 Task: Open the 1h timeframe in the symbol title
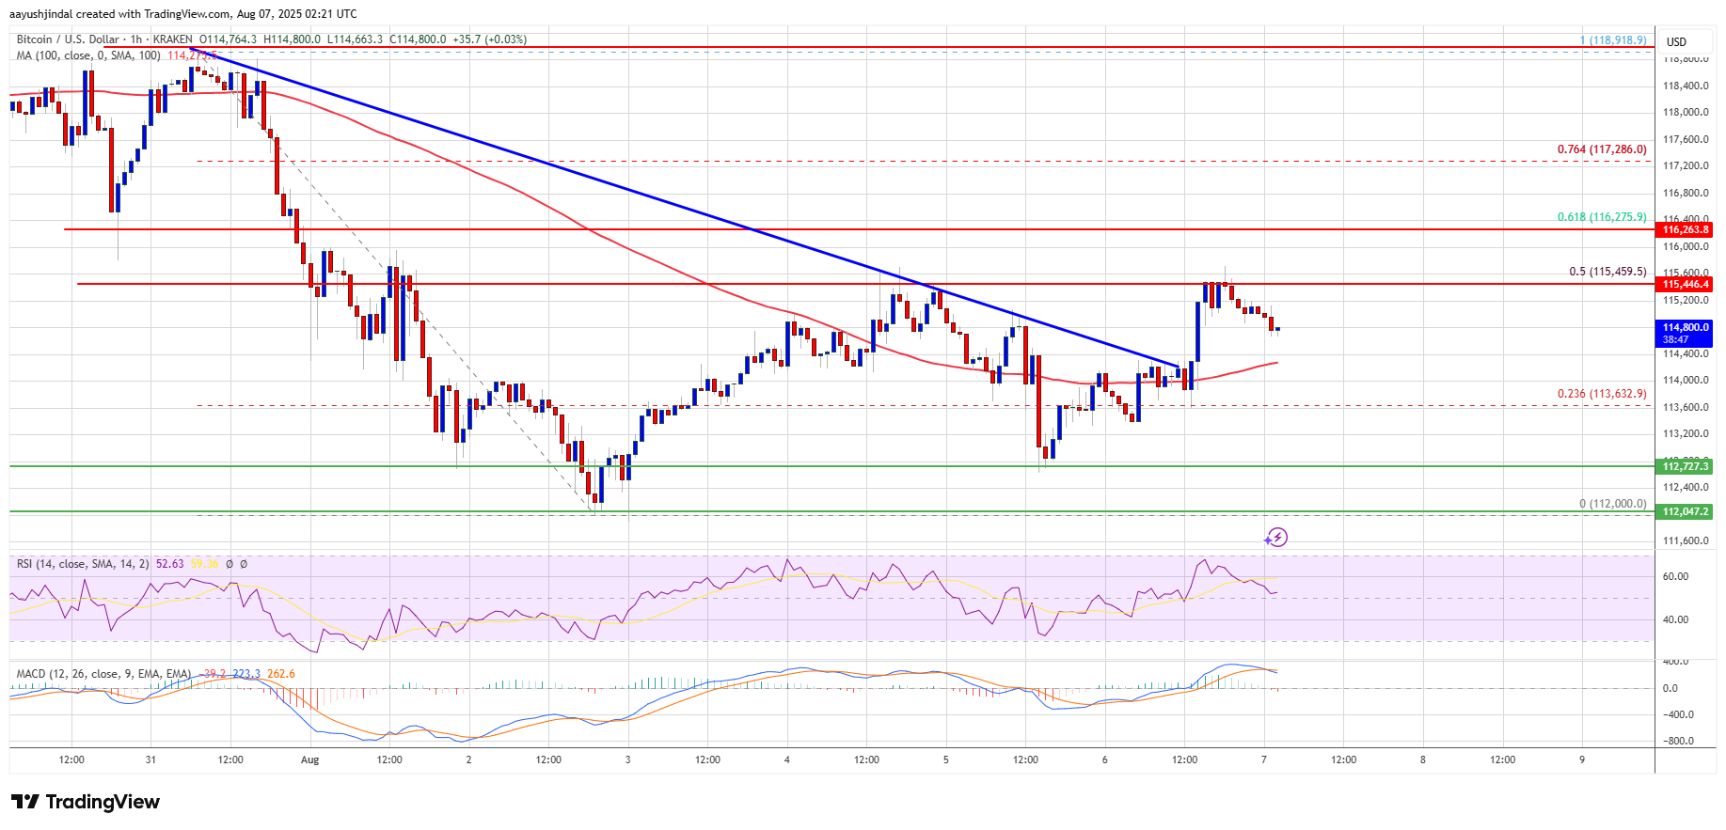[136, 39]
